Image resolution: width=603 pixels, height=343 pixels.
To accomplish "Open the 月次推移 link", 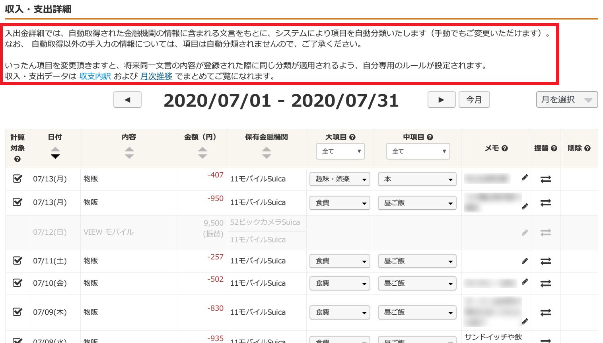I will tap(156, 76).
